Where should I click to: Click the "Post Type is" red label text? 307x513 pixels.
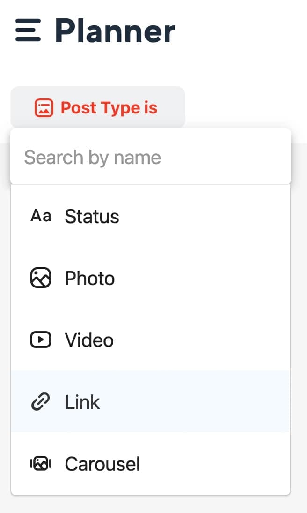point(109,108)
